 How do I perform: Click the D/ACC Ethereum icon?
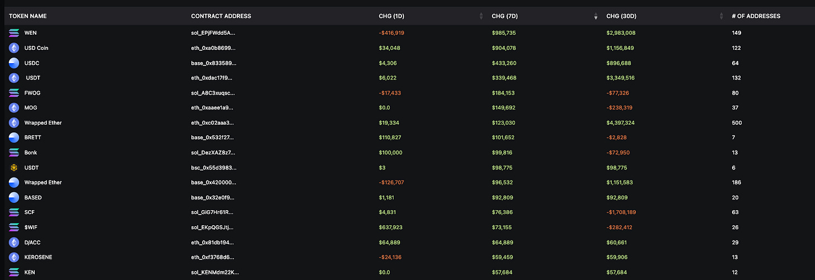(x=14, y=243)
